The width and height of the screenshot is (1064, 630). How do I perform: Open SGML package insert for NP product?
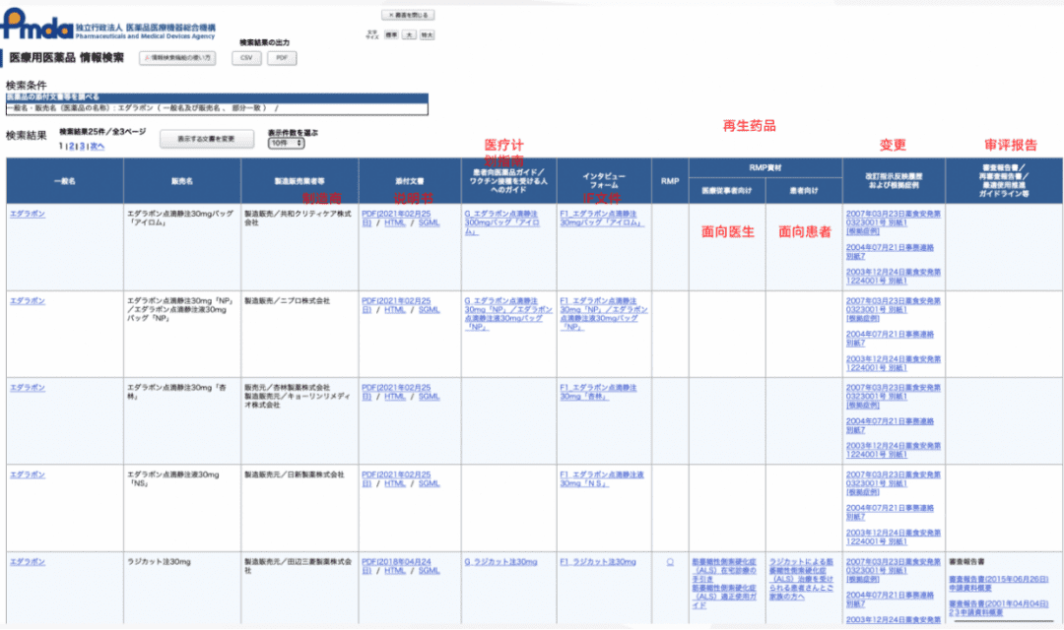click(x=429, y=310)
